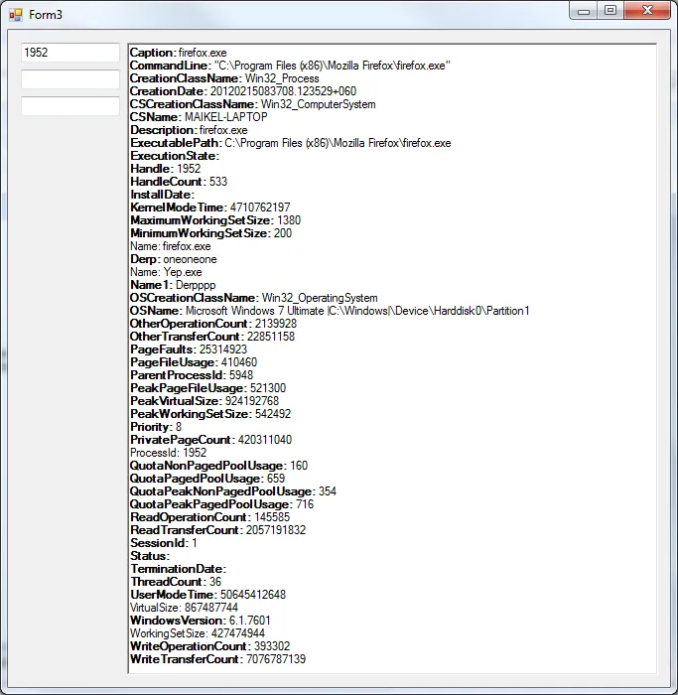The height and width of the screenshot is (695, 678).
Task: Click the 'QuotaPeakNonPagedPoolUsage: 354' line
Action: pos(233,491)
